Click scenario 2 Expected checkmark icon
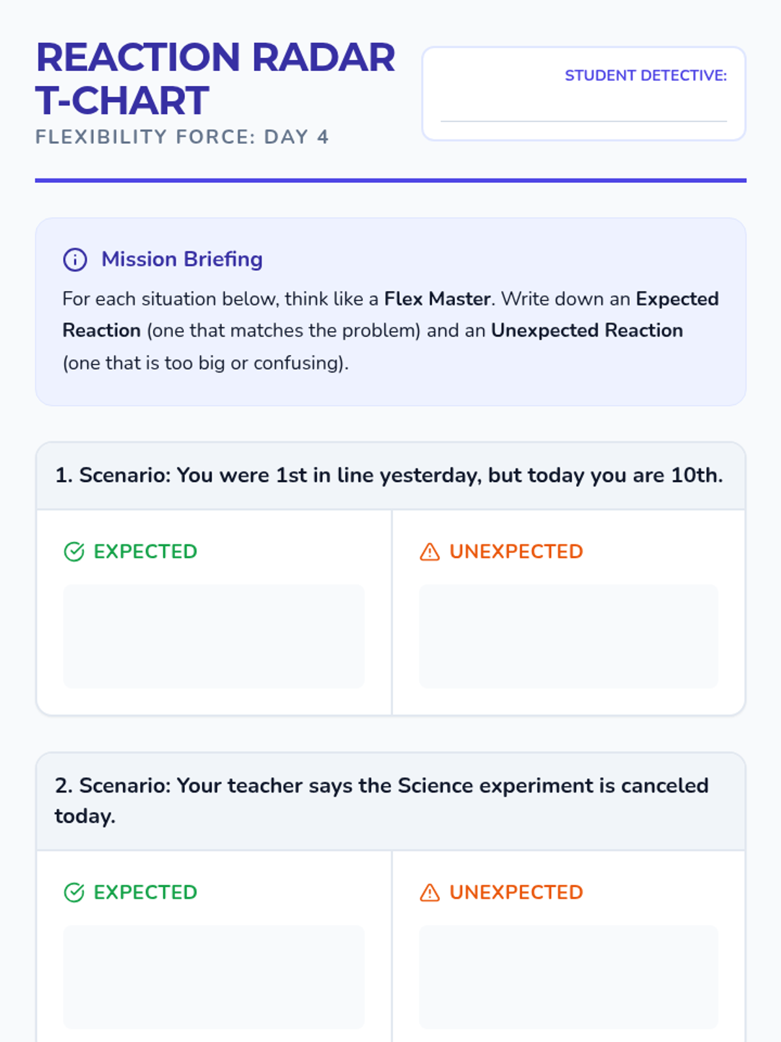The image size is (781, 1042). 74,892
